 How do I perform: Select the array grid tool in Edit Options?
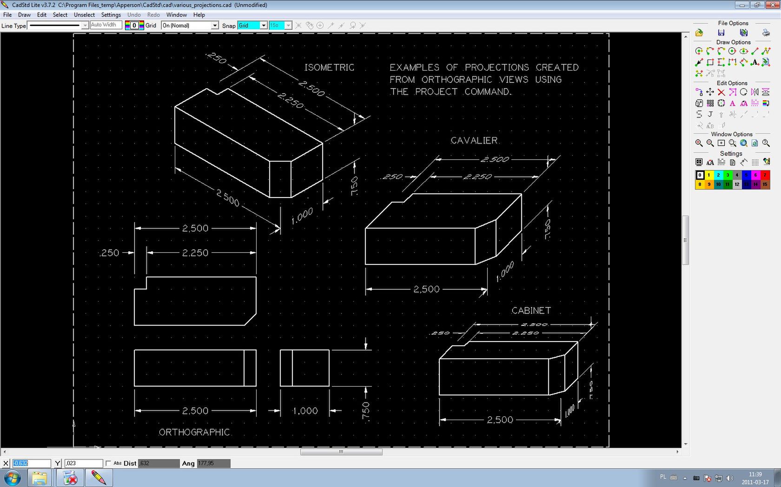pyautogui.click(x=710, y=103)
